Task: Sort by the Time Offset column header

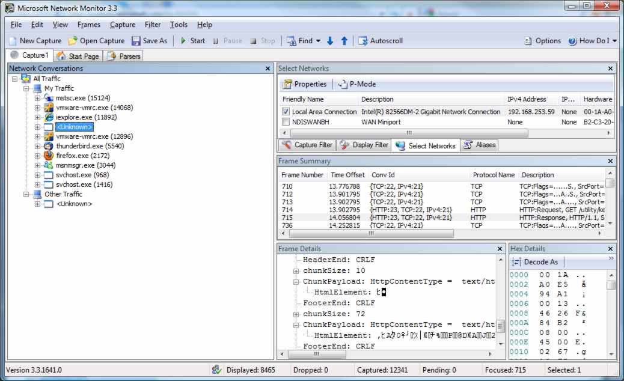Action: [348, 175]
